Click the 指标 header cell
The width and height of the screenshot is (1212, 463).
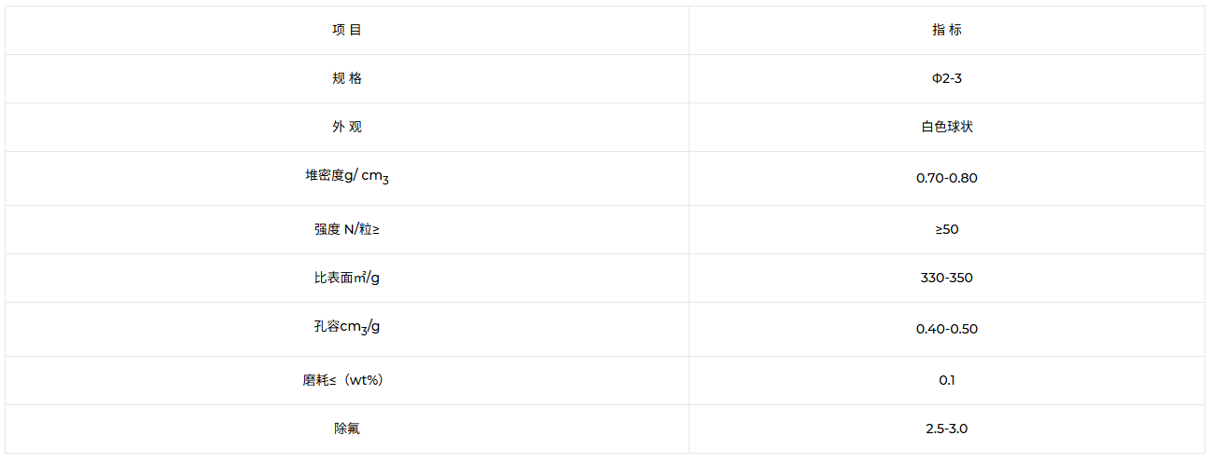click(x=947, y=30)
